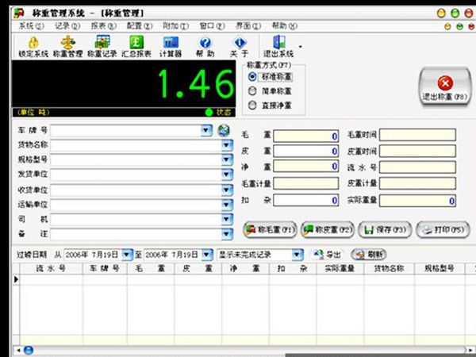Click the globe icon beside 车牌号 field
Screen dimensions: 476x357
point(224,130)
